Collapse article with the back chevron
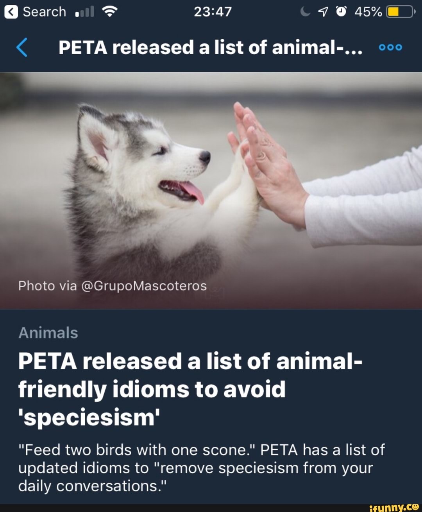The width and height of the screenshot is (422, 512). [22, 47]
